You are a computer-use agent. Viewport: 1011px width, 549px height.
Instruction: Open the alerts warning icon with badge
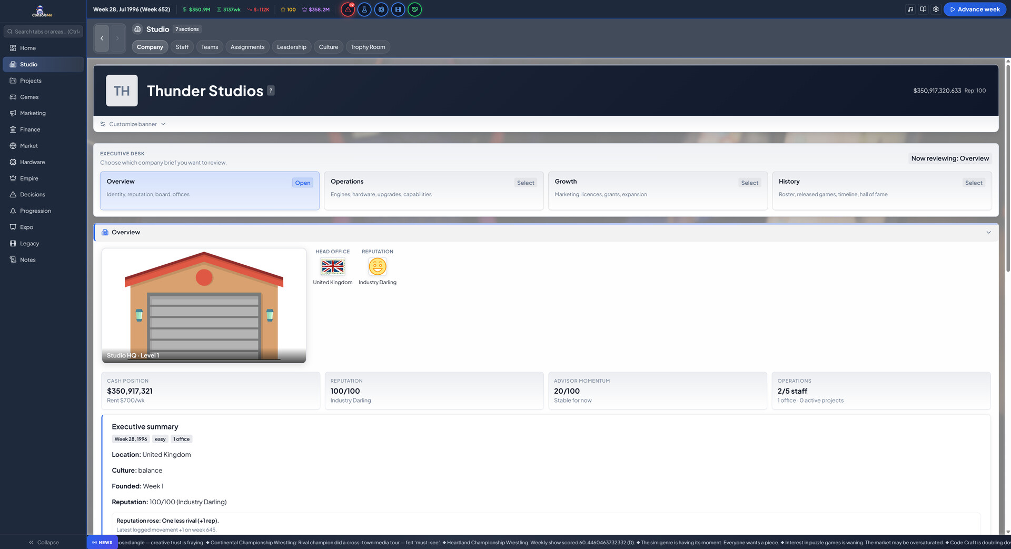click(x=348, y=9)
